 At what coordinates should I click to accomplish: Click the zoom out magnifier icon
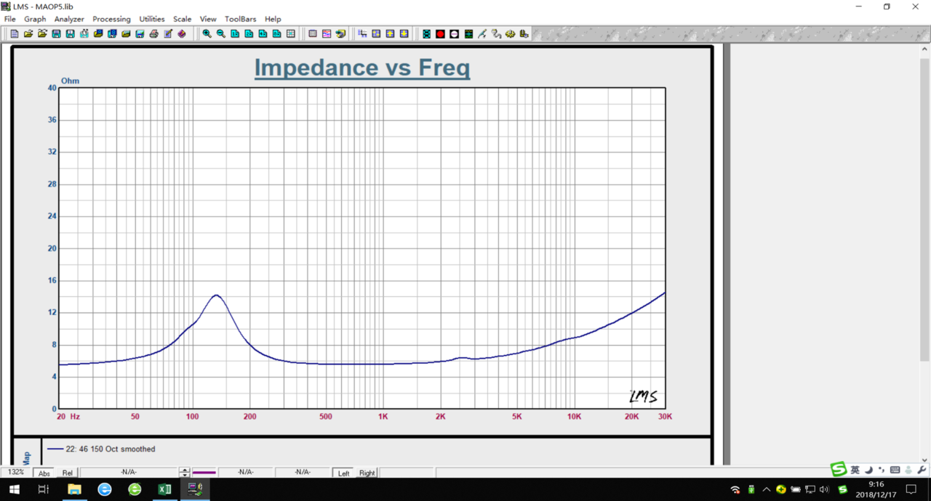[x=220, y=34]
